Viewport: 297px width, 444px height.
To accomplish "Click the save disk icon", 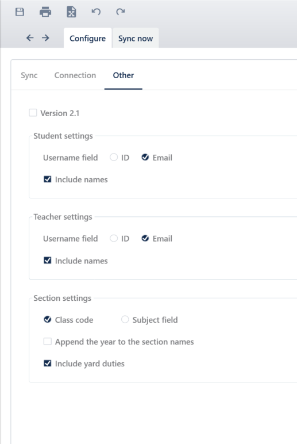I will point(20,12).
